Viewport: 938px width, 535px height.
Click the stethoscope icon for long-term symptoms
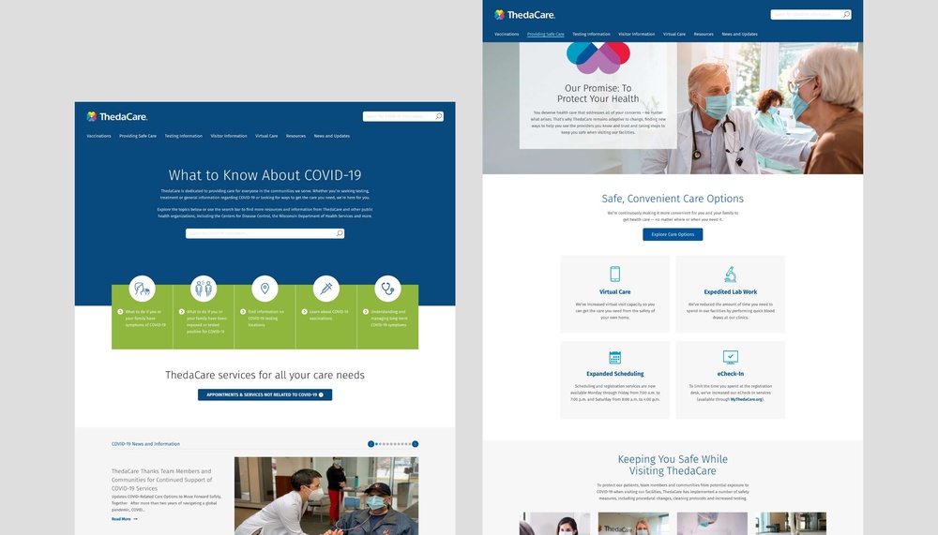point(387,289)
